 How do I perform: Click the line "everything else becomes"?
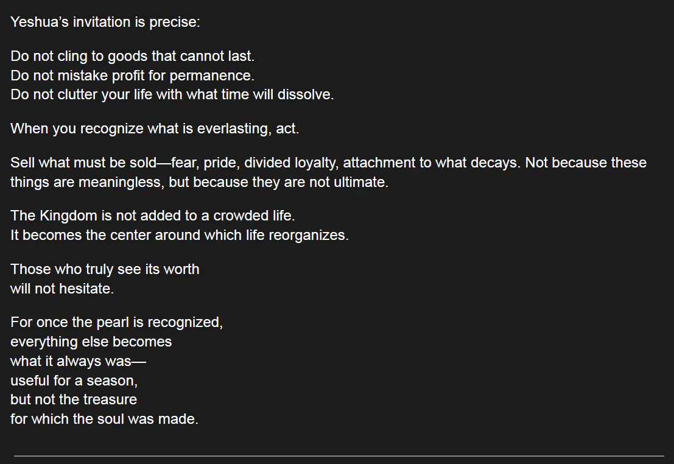[x=91, y=342]
